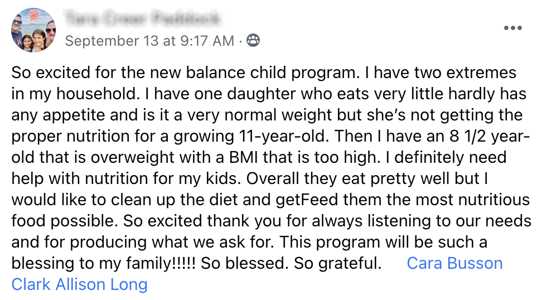This screenshot has height=300, width=542.
Task: Select the word BMI in the post
Action: [x=244, y=158]
